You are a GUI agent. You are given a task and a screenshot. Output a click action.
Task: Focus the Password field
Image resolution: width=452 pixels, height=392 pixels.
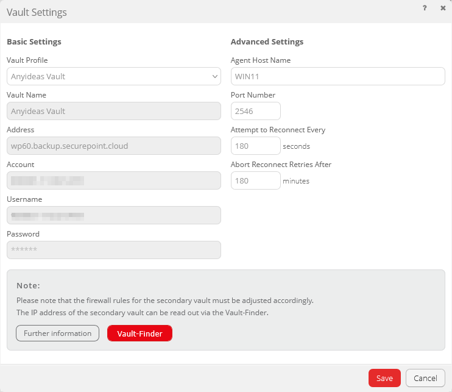click(113, 250)
